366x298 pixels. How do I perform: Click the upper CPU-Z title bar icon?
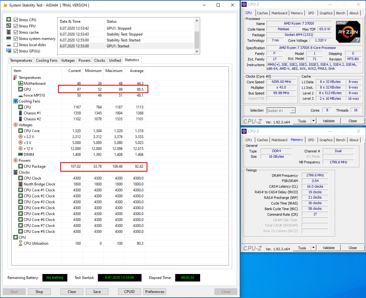pyautogui.click(x=244, y=4)
